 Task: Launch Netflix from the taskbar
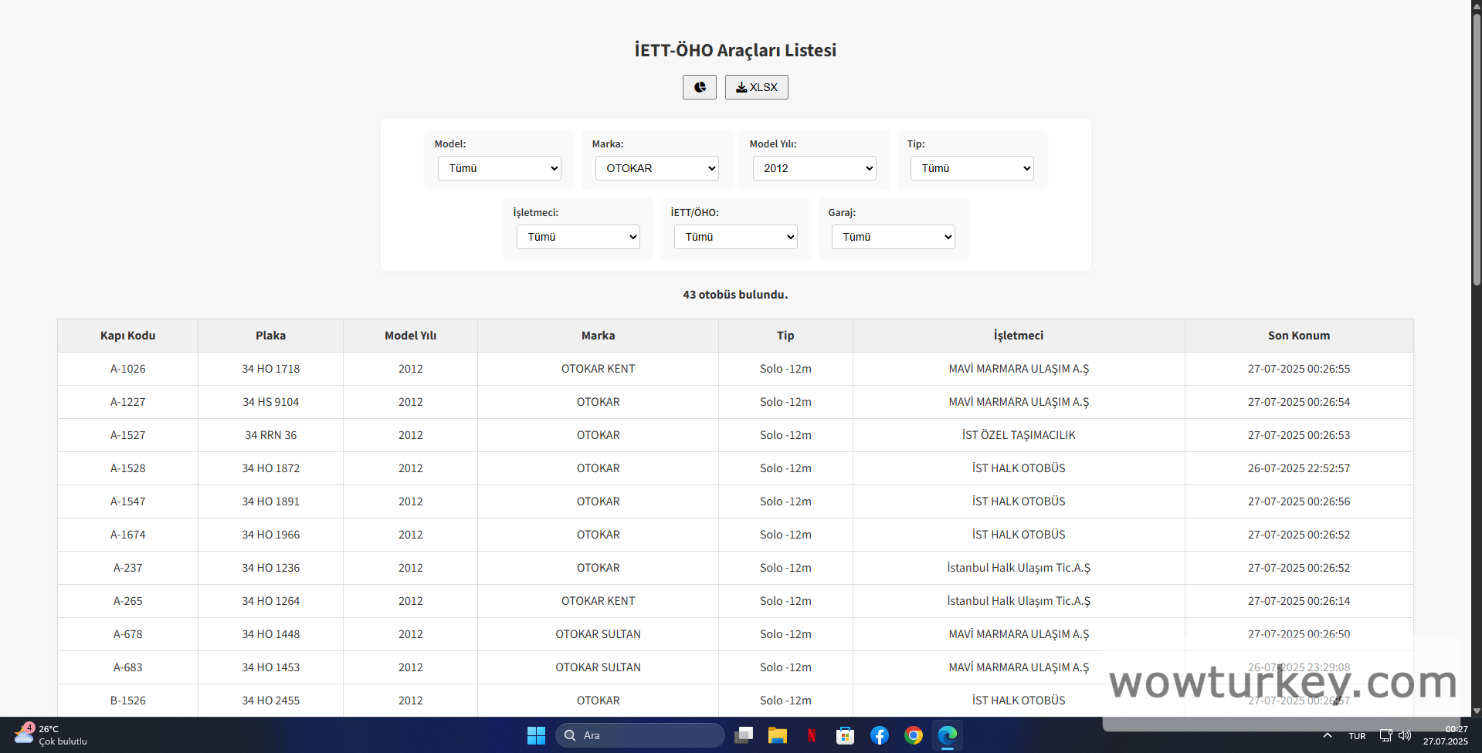tap(811, 735)
